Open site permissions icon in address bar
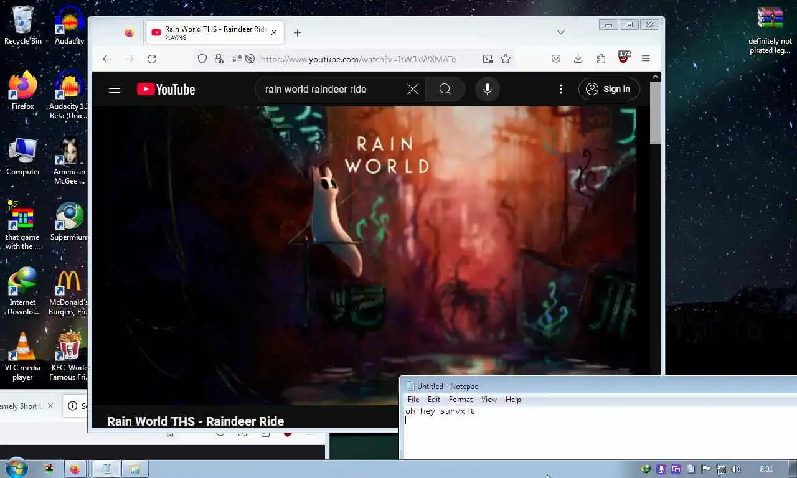797x478 pixels. coord(237,59)
